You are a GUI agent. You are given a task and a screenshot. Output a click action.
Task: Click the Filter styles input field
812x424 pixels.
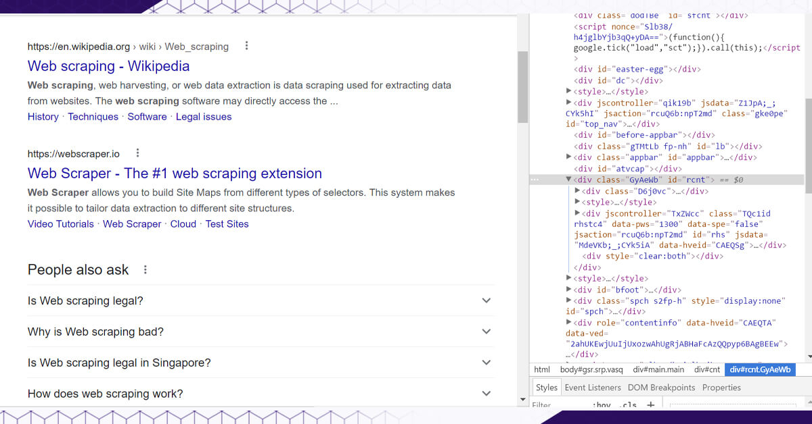coord(559,406)
